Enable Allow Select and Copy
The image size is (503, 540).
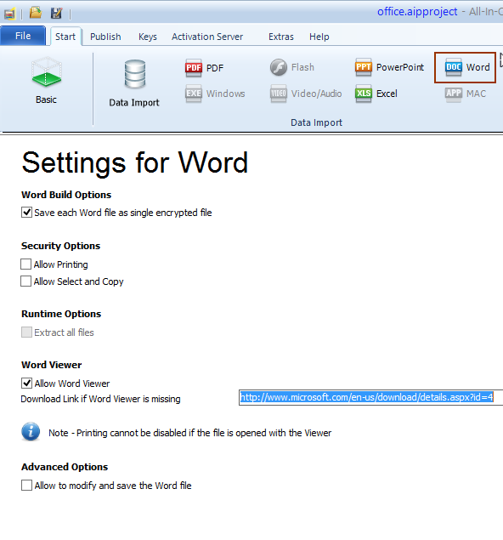26,281
